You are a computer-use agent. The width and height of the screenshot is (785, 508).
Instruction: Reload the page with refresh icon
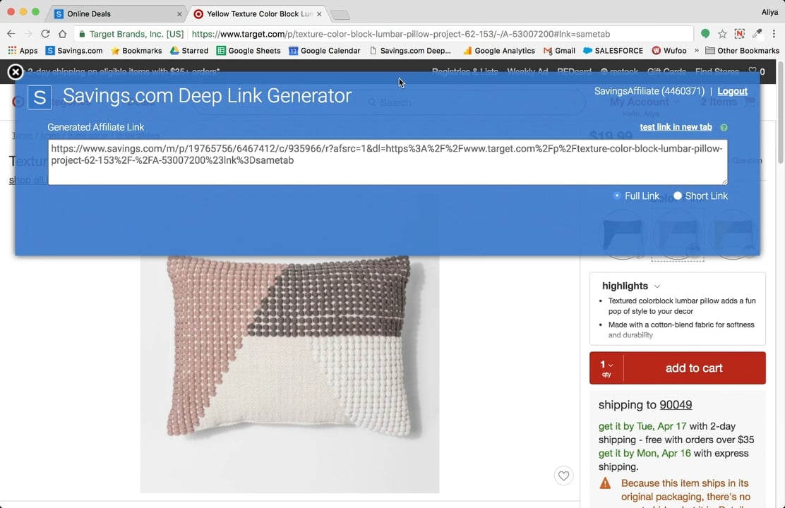(45, 34)
